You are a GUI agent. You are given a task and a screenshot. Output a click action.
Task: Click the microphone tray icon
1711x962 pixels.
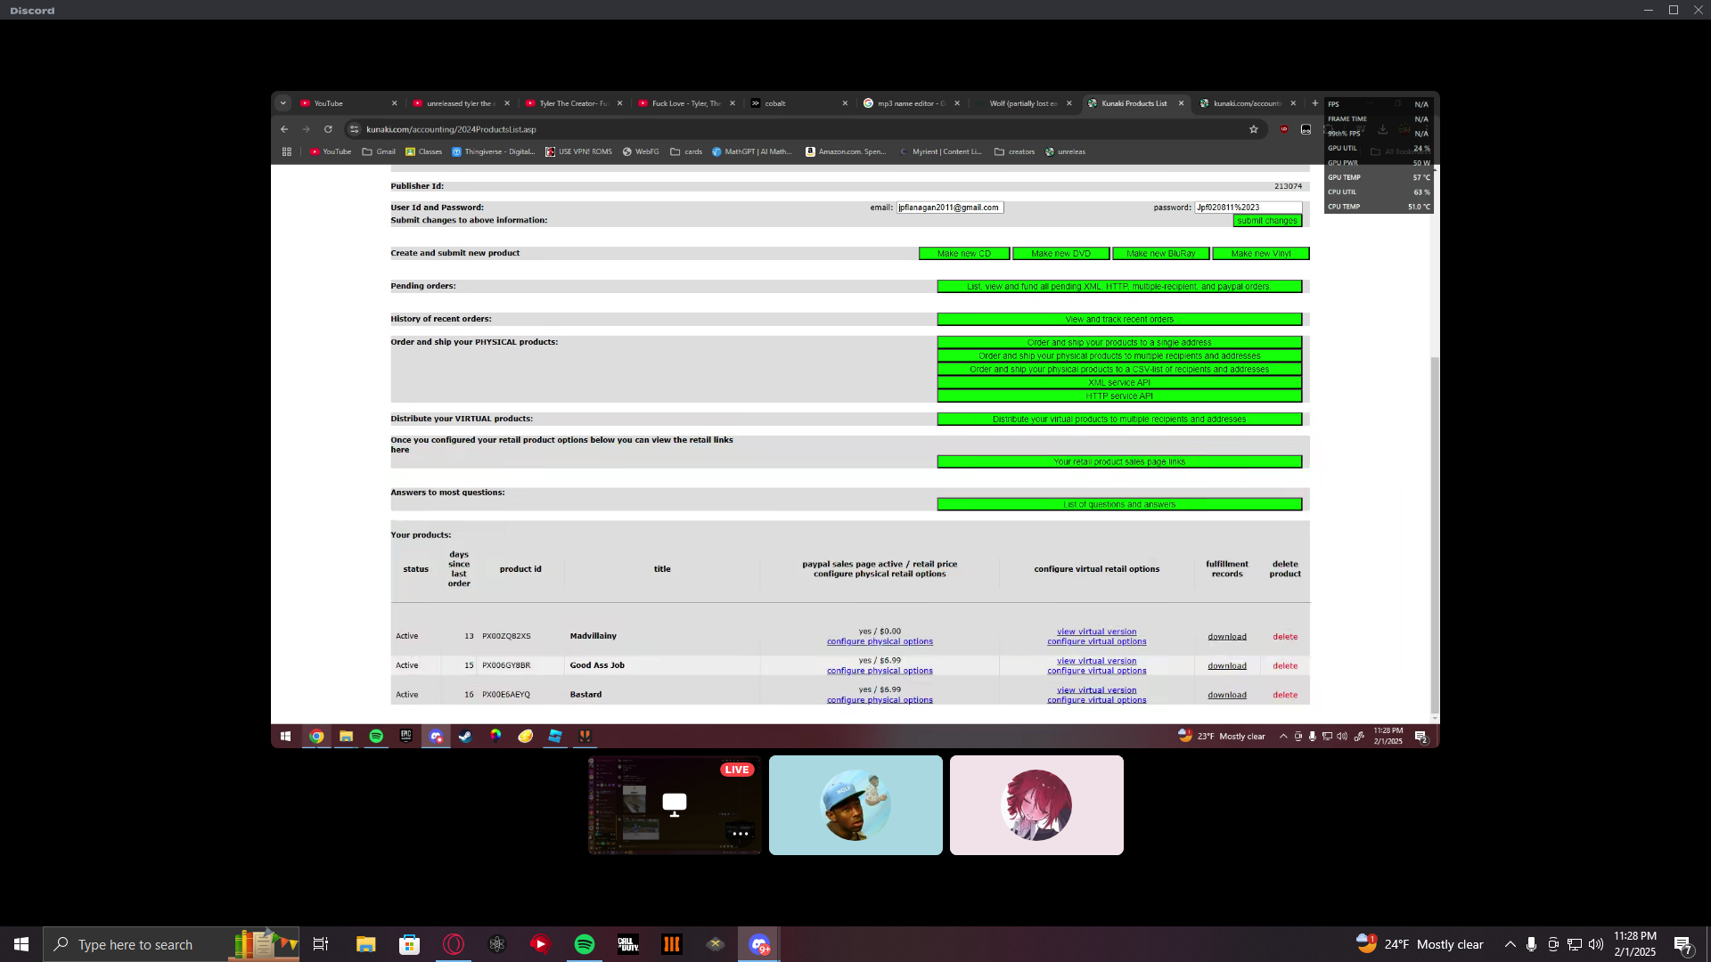point(1531,944)
